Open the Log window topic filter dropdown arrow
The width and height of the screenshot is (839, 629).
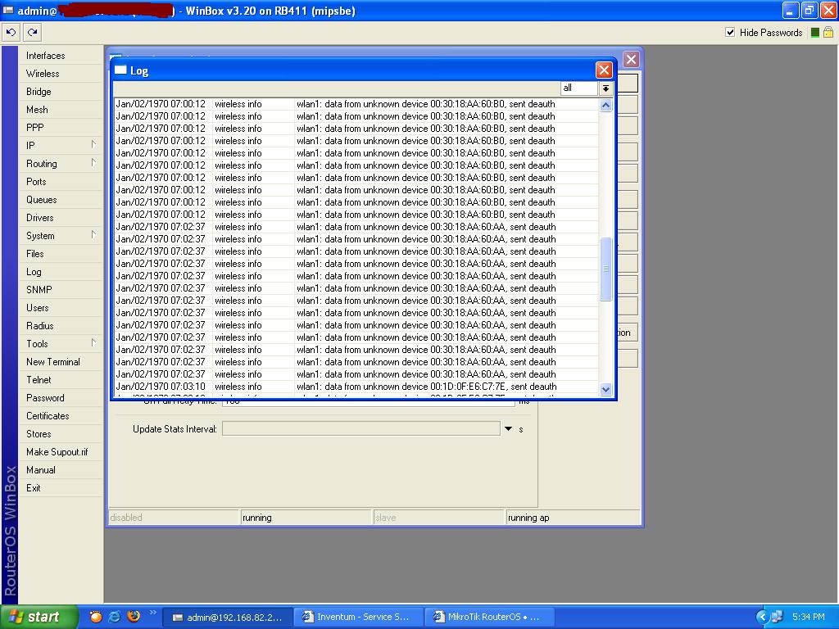[605, 88]
